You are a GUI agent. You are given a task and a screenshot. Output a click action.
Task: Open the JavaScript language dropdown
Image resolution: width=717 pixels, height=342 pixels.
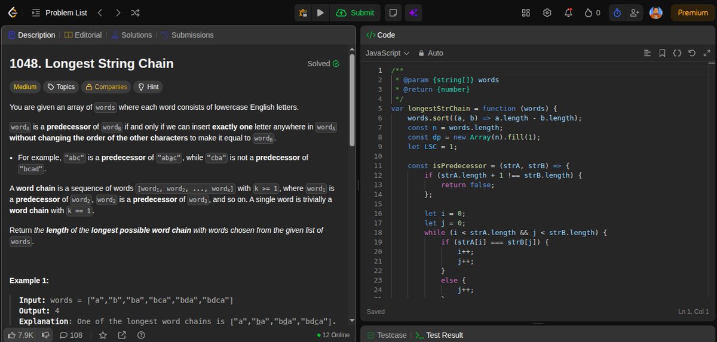(387, 53)
